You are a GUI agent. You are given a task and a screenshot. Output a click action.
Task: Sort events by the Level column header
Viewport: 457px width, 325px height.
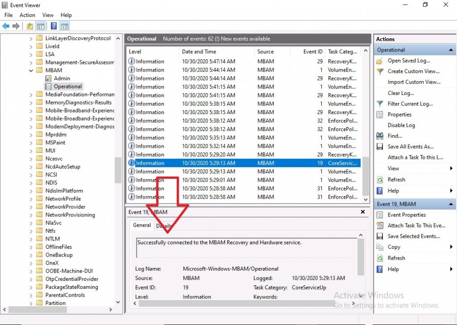[153, 52]
